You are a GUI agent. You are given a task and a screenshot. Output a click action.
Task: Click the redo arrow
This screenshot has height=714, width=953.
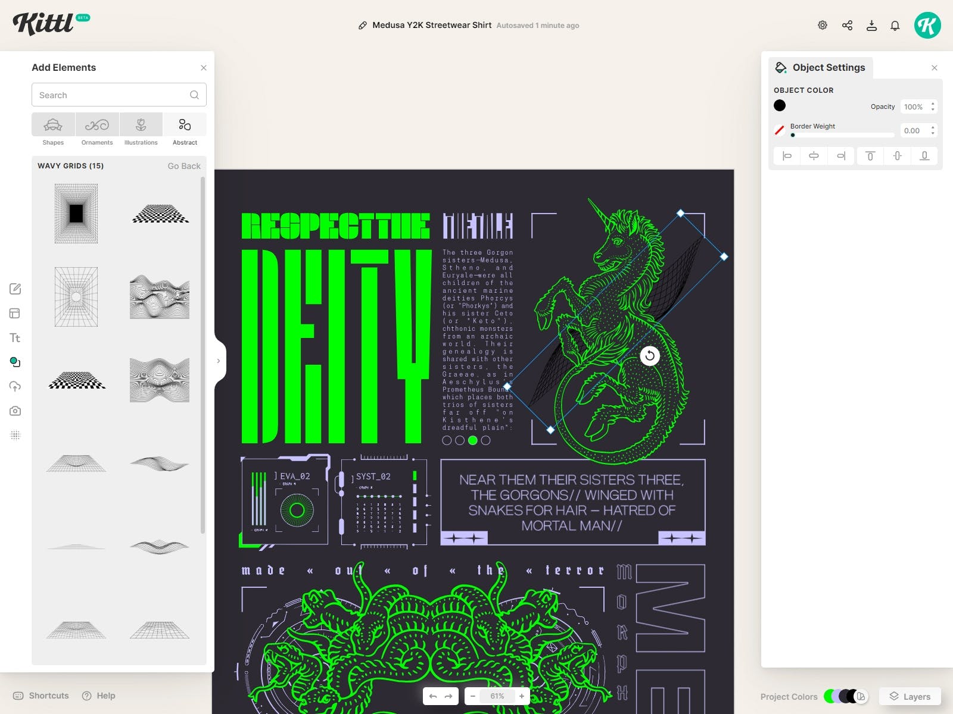click(449, 696)
